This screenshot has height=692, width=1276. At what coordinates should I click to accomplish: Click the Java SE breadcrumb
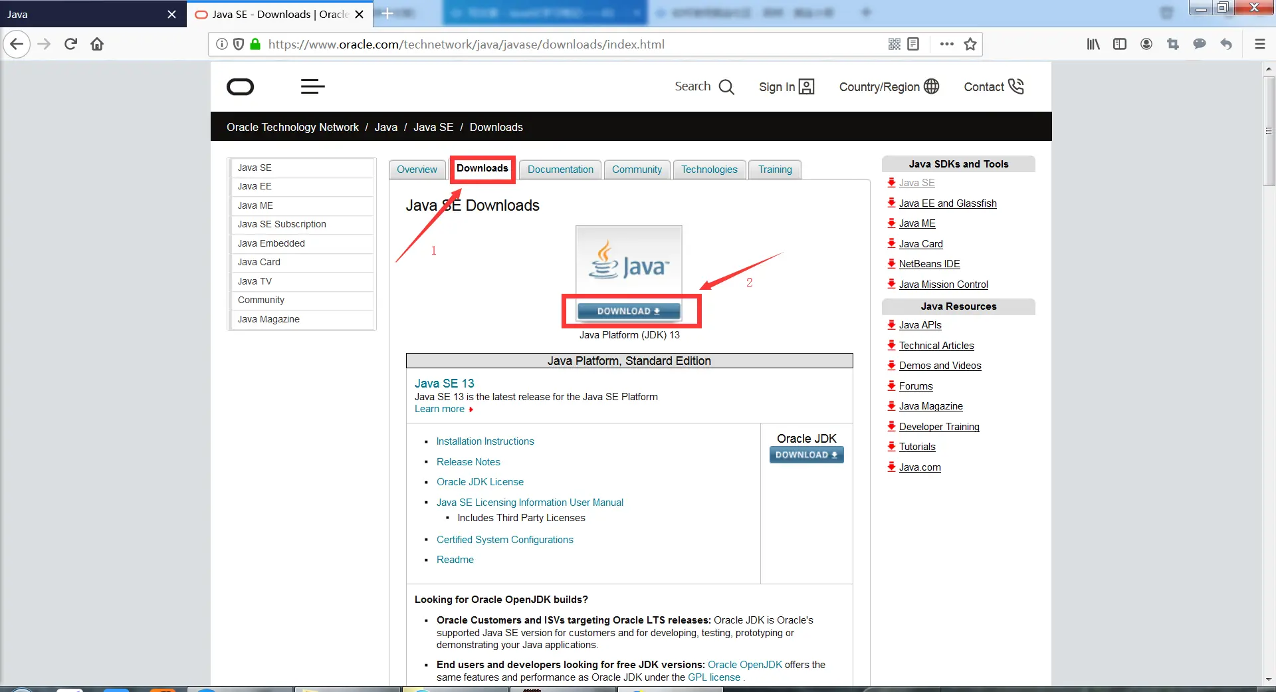coord(433,127)
